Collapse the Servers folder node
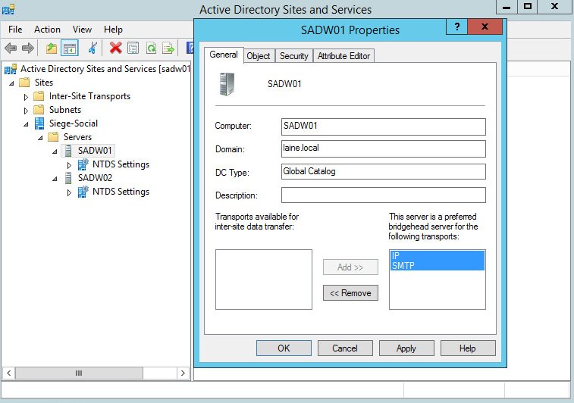574x403 pixels. (x=40, y=138)
